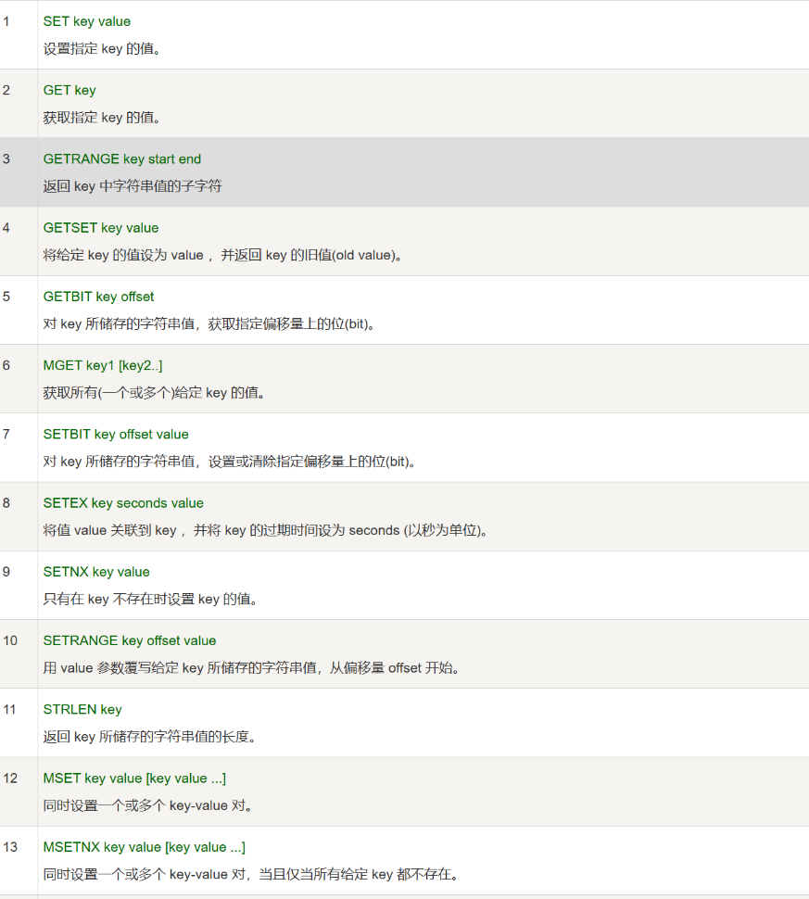The height and width of the screenshot is (899, 809).
Task: Select row number 5 cell
Action: coord(19,310)
